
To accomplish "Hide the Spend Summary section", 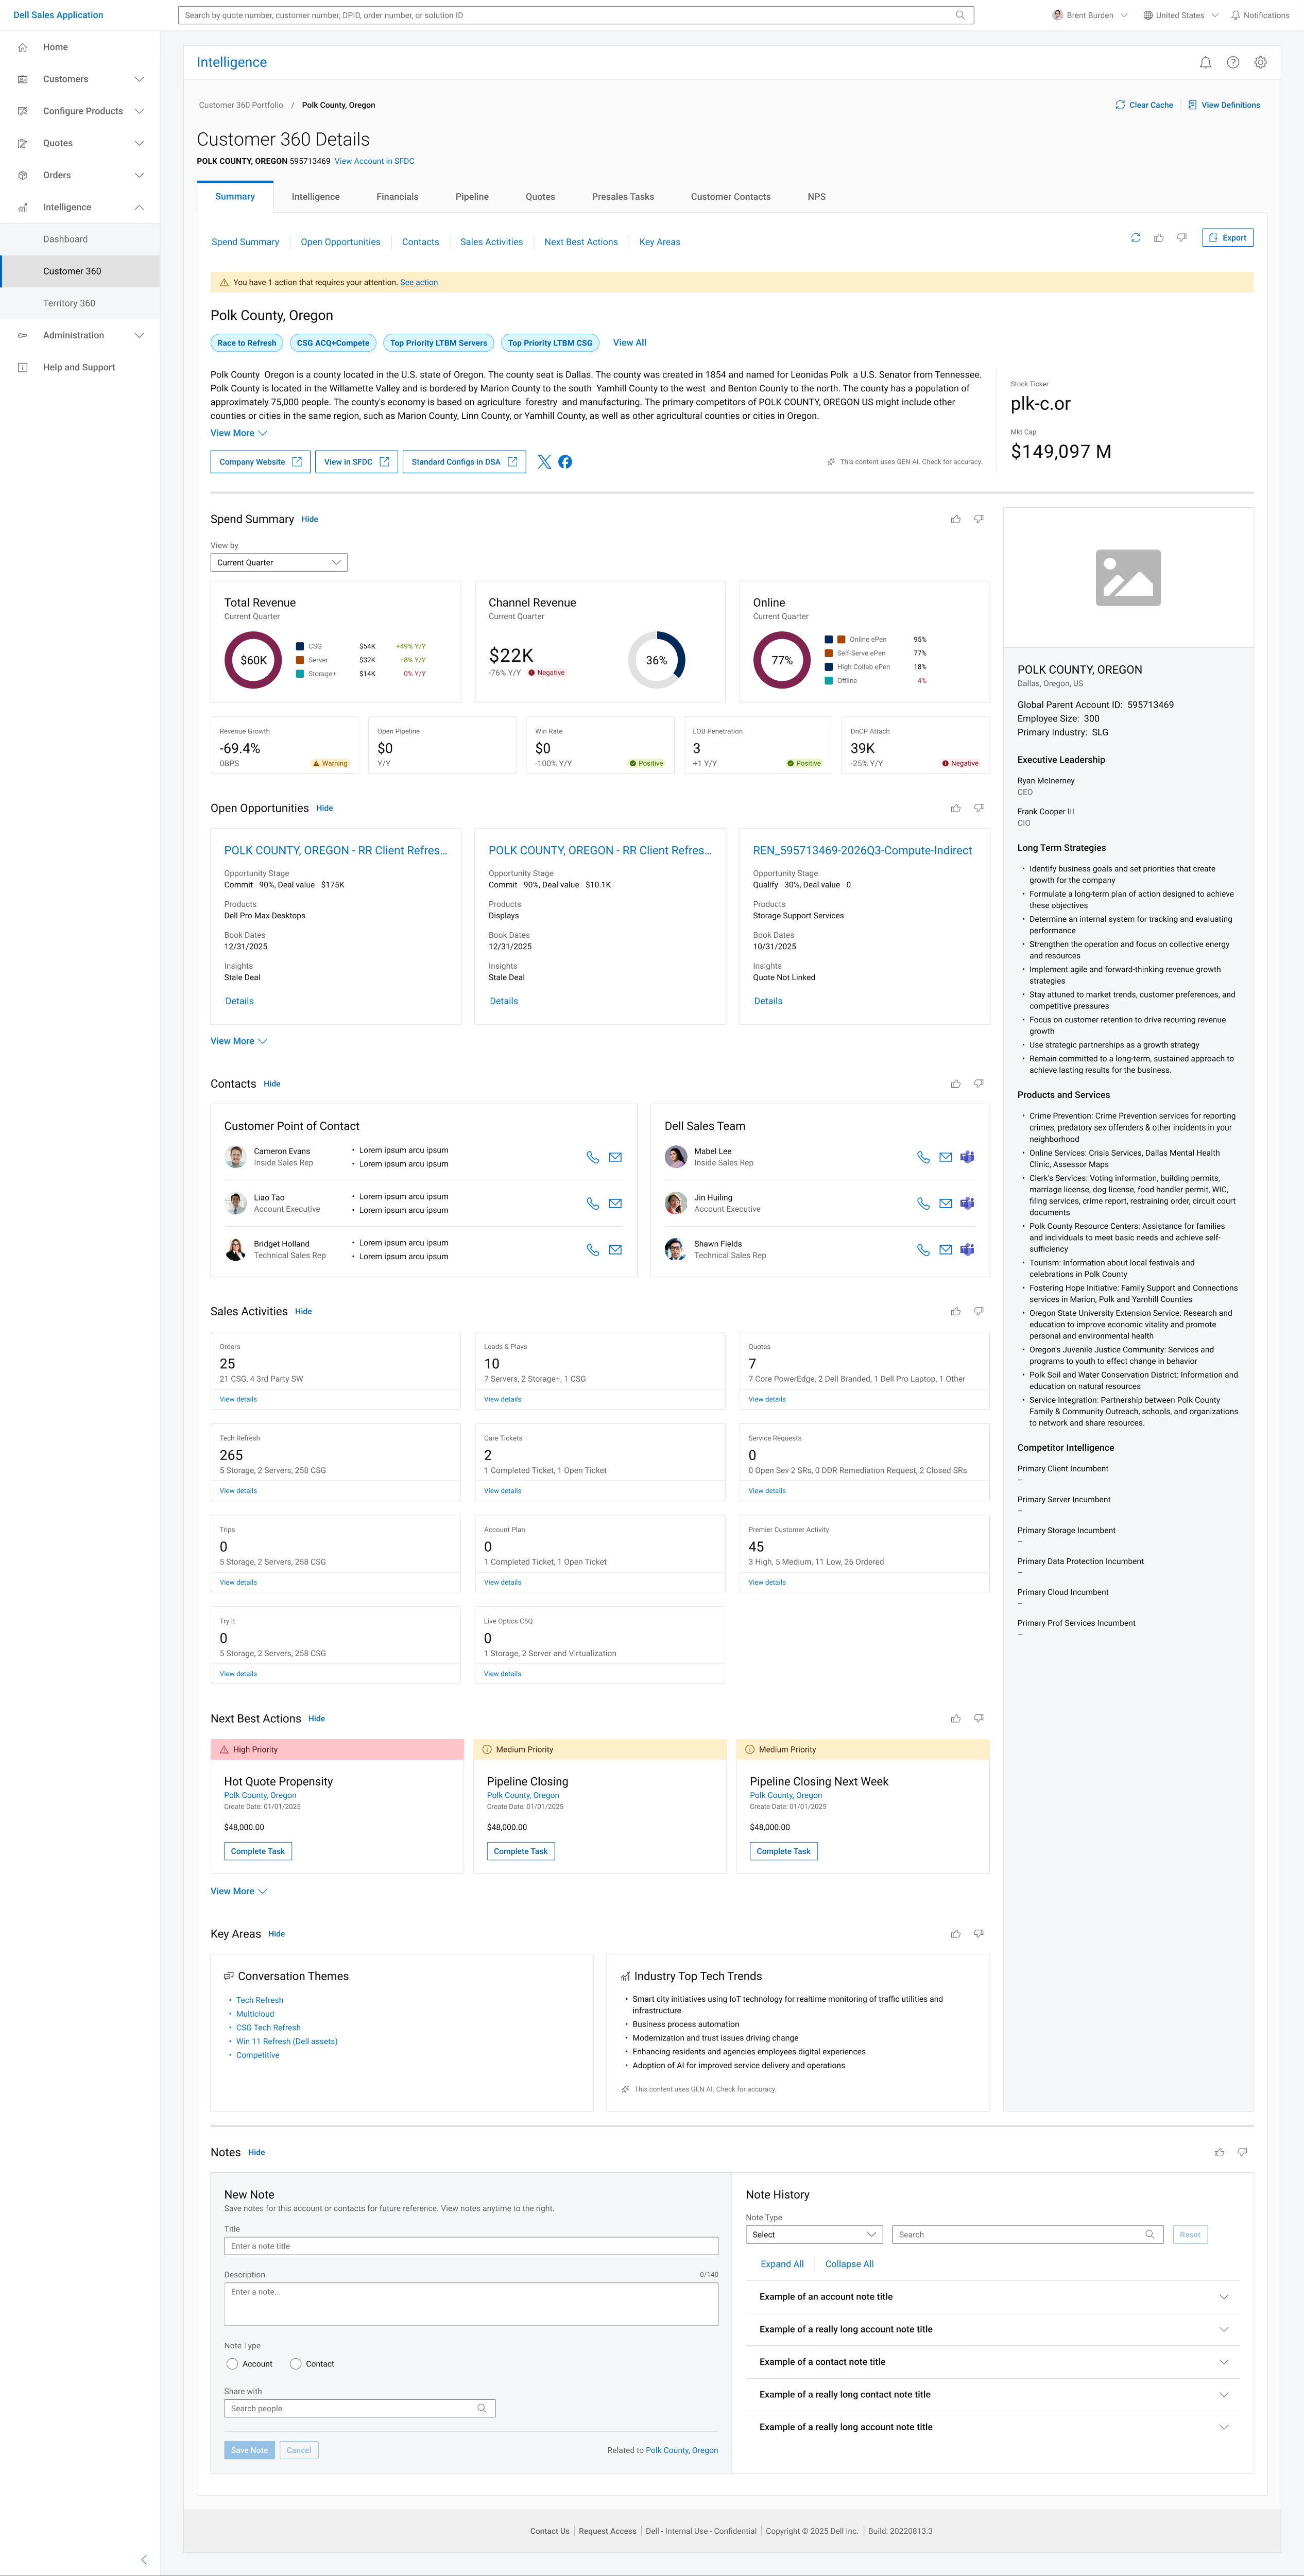I will click(x=310, y=519).
